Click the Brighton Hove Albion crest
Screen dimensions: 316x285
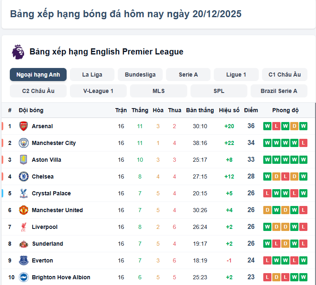point(23,277)
